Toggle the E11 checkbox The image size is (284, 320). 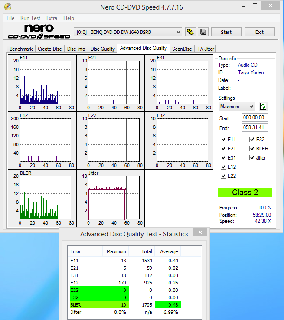click(x=223, y=139)
